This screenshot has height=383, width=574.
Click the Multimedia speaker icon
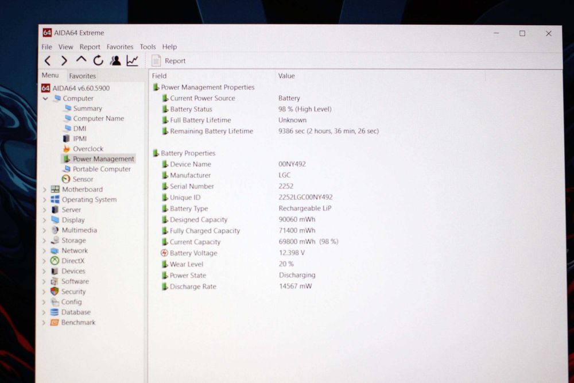pos(55,230)
